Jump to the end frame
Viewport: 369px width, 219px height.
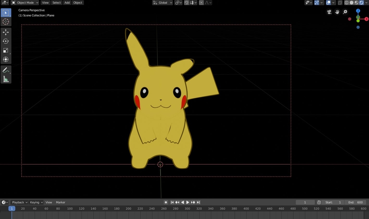(198, 202)
